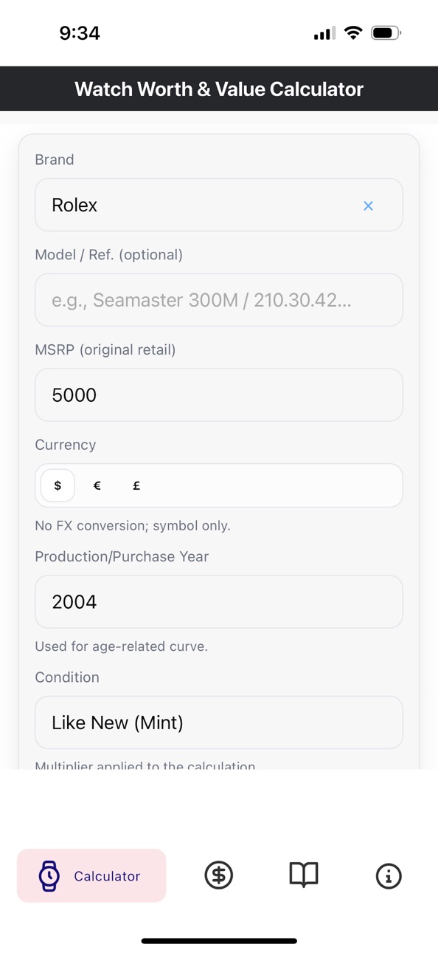
Task: Tap the Condition label
Action: tap(67, 677)
